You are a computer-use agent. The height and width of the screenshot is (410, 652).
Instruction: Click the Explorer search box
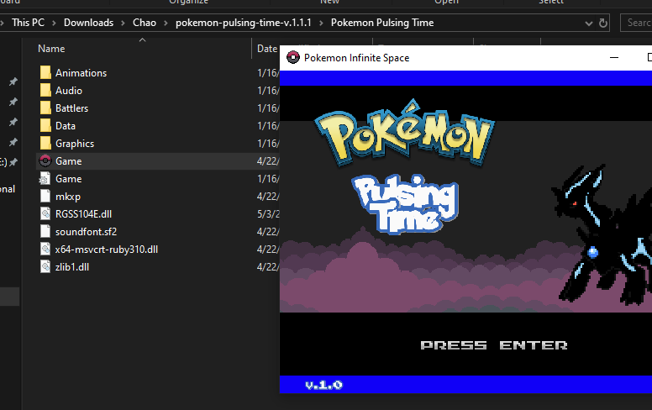636,23
